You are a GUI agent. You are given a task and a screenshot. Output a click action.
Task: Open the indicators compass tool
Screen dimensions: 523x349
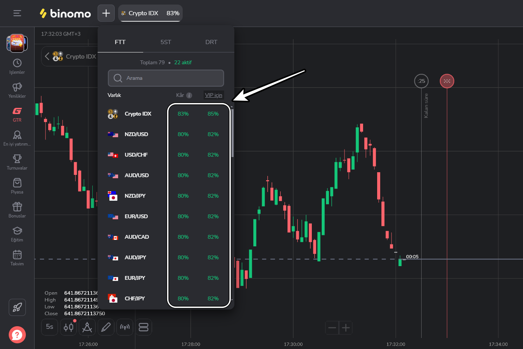[x=87, y=327]
